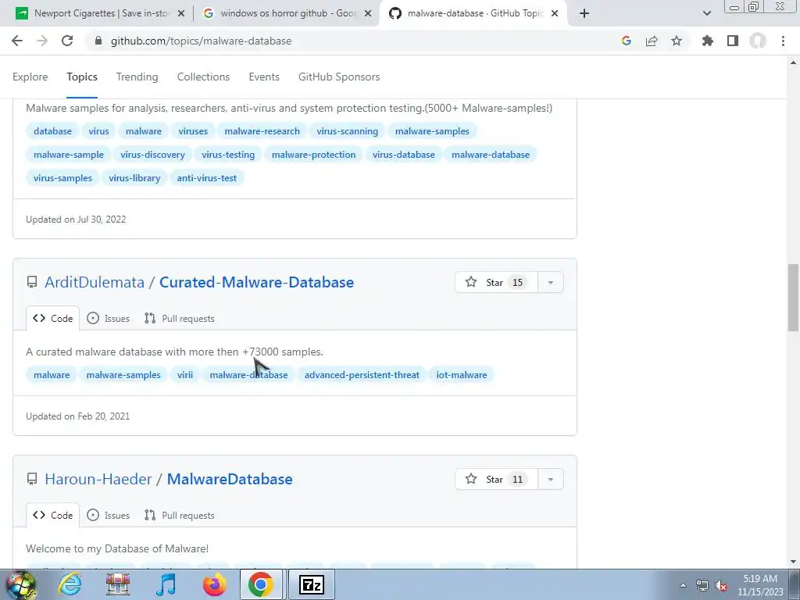
Task: Launch Internet Explorer from taskbar
Action: click(70, 584)
